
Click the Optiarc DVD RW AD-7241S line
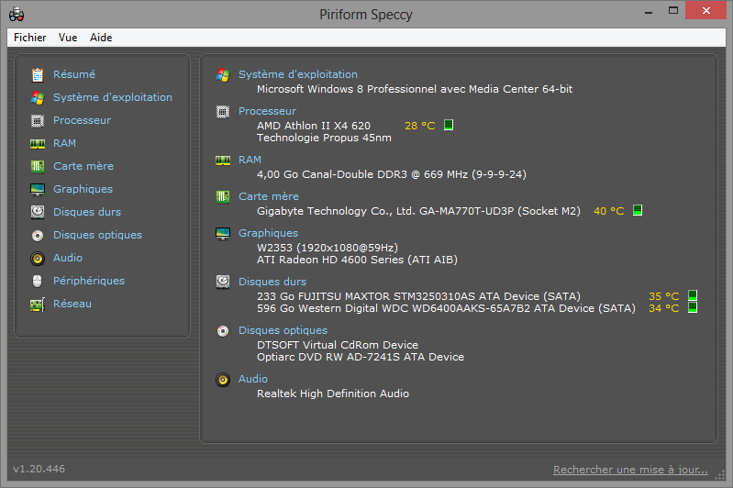pos(361,357)
